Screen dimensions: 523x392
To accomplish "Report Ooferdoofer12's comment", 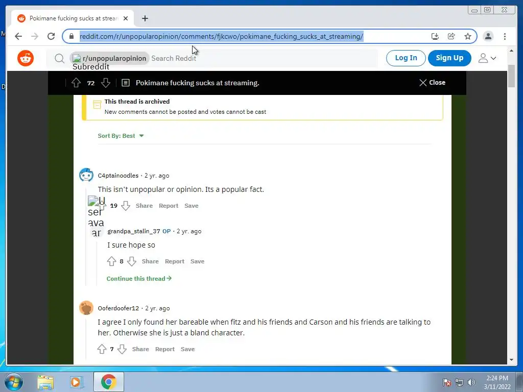I will point(165,349).
